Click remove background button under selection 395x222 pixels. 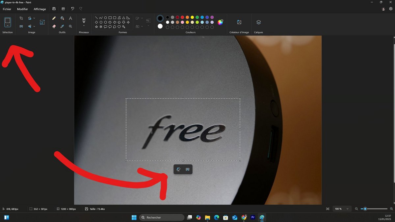pos(187,169)
